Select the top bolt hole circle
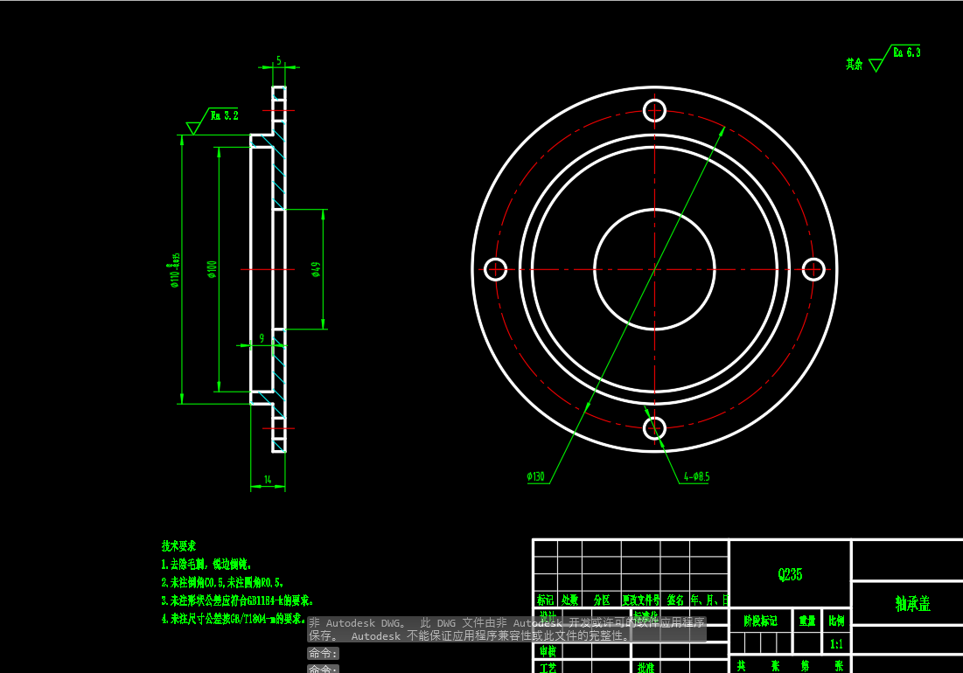963x673 pixels. 655,111
